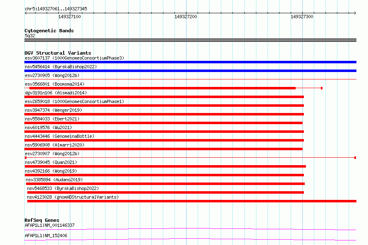Select the AFAP1L1|NM_001146337 gene label
The image size is (368, 245).
[x=50, y=225]
